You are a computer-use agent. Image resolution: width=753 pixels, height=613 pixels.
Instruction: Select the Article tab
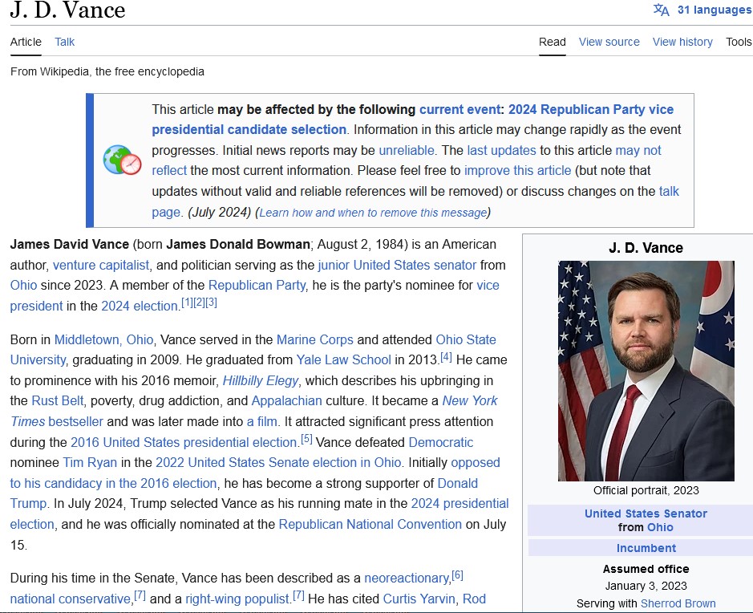[x=26, y=42]
